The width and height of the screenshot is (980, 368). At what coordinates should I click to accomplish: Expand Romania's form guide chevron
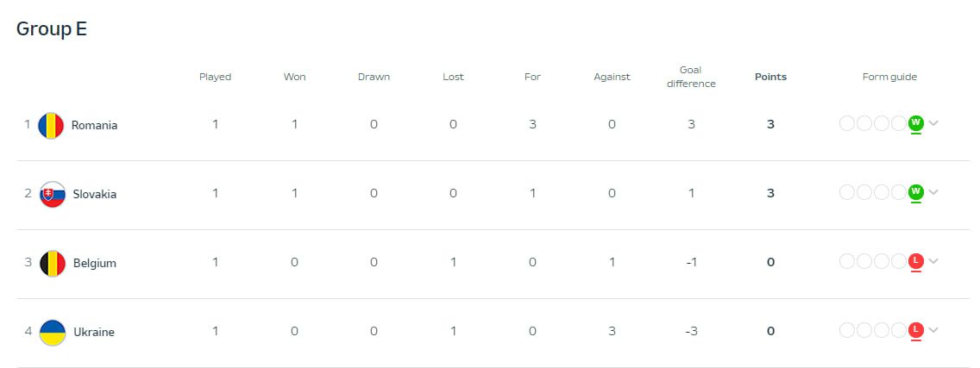click(x=933, y=123)
